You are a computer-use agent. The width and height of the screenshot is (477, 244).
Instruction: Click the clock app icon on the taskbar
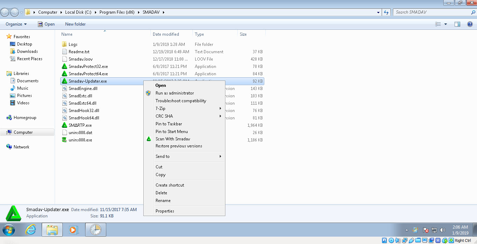pyautogui.click(x=95, y=230)
